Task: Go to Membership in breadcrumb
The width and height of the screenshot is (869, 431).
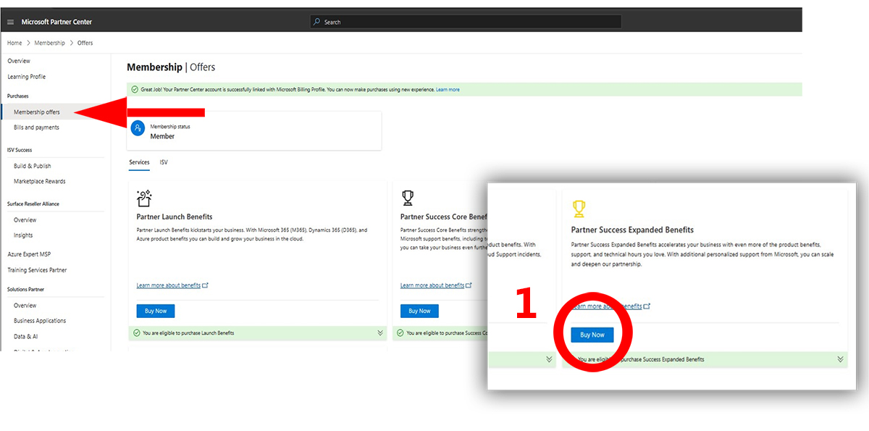Action: tap(50, 43)
